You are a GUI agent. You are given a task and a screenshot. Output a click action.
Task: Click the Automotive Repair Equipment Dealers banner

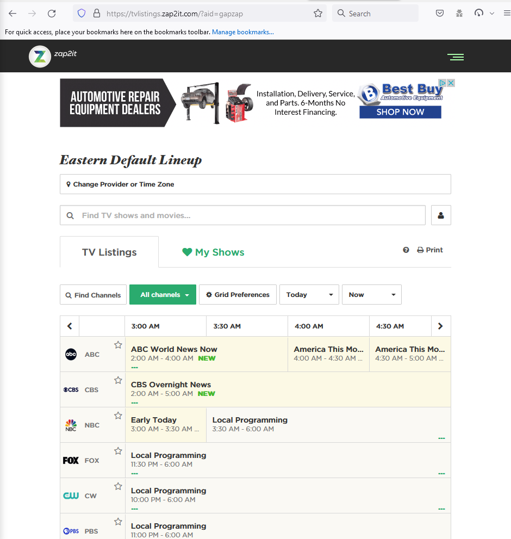(118, 103)
